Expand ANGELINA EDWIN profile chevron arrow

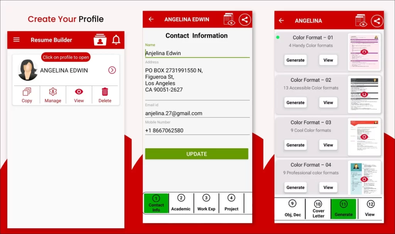point(112,70)
